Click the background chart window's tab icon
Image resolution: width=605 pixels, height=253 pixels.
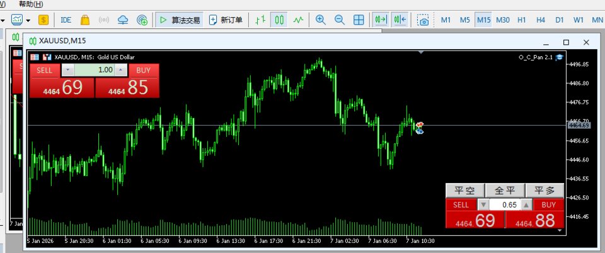(x=15, y=37)
